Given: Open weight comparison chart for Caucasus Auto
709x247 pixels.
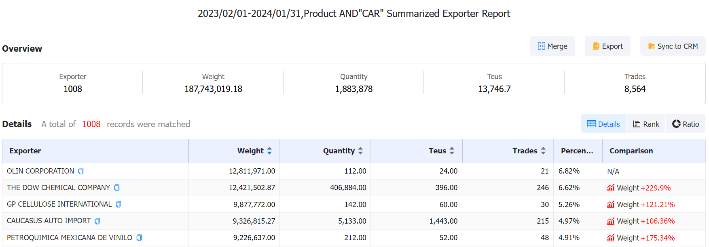Looking at the screenshot, I should click(611, 221).
